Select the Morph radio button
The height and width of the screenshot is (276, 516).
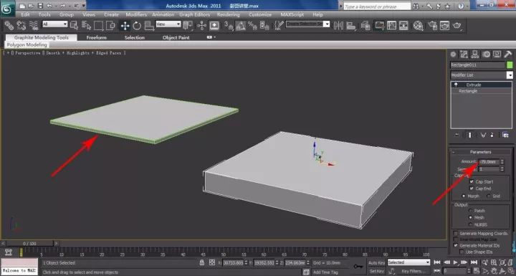coord(464,196)
